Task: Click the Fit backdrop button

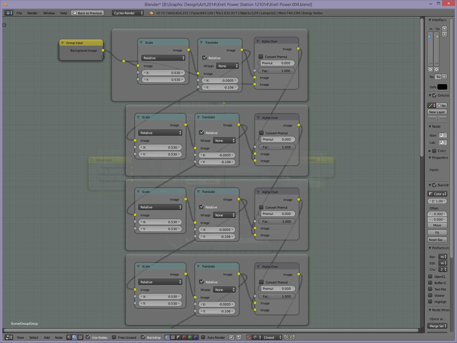Action: click(x=437, y=233)
